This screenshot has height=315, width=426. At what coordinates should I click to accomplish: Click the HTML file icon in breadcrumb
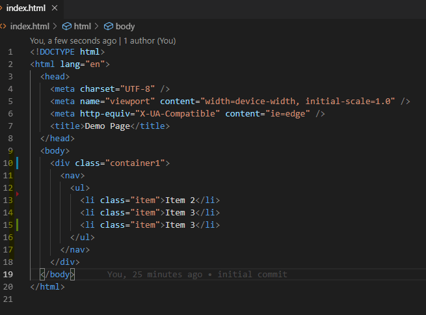tap(3, 27)
